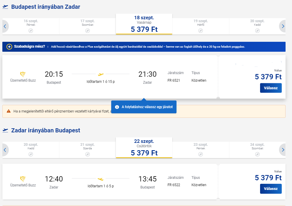The width and height of the screenshot is (292, 206).
Task: Click the no-flight icon under 23 szept.
Action: pos(201,154)
